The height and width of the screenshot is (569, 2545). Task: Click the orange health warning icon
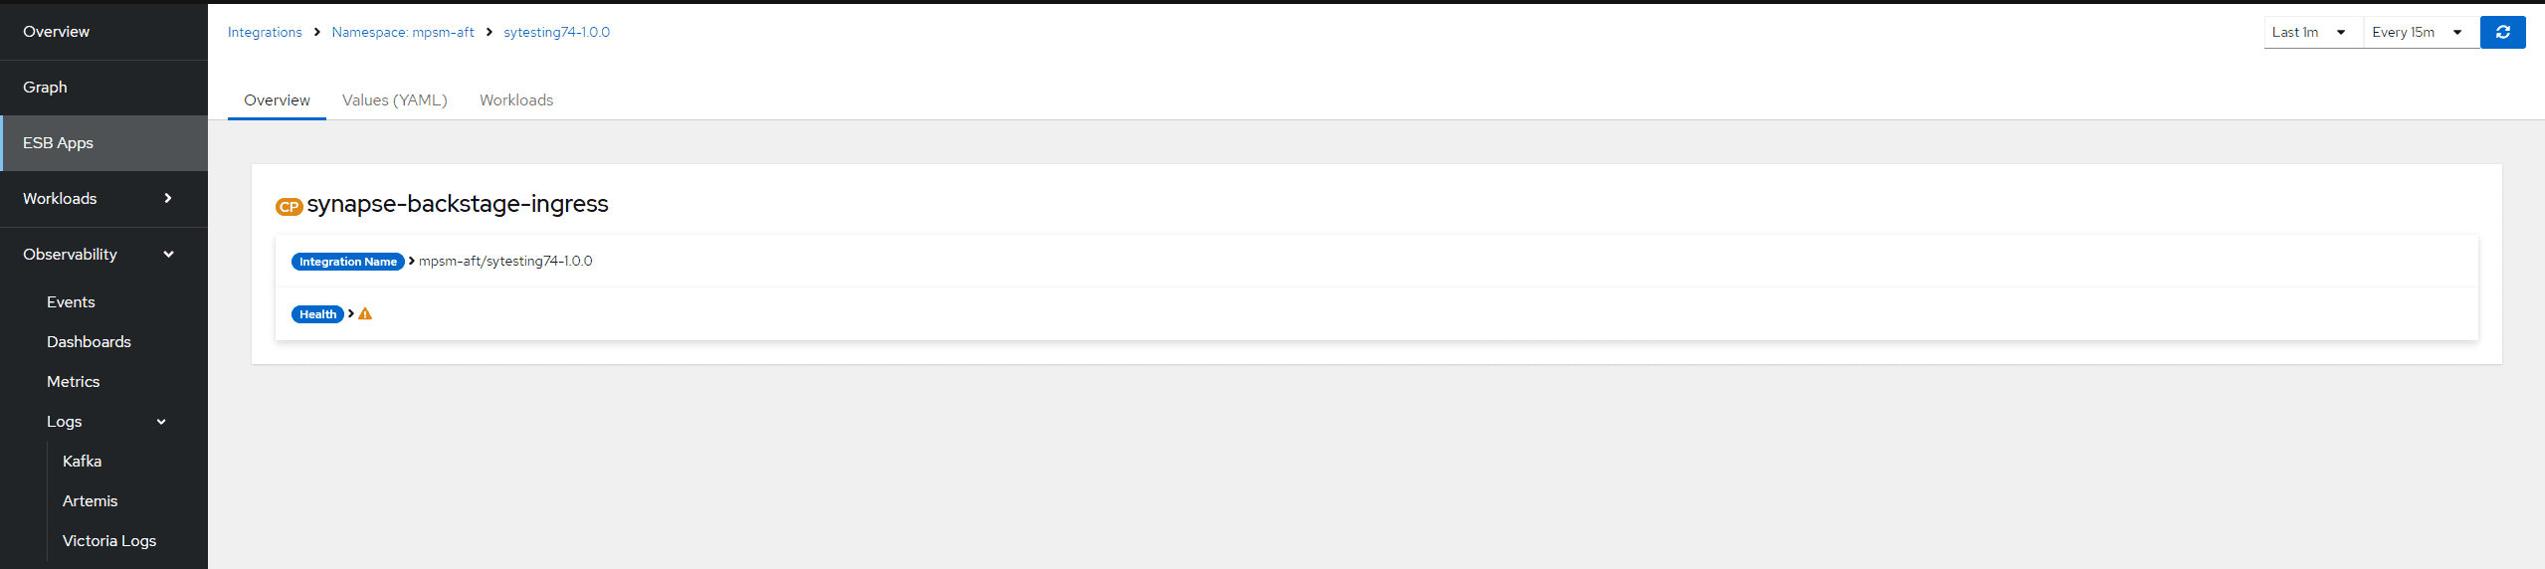(365, 314)
